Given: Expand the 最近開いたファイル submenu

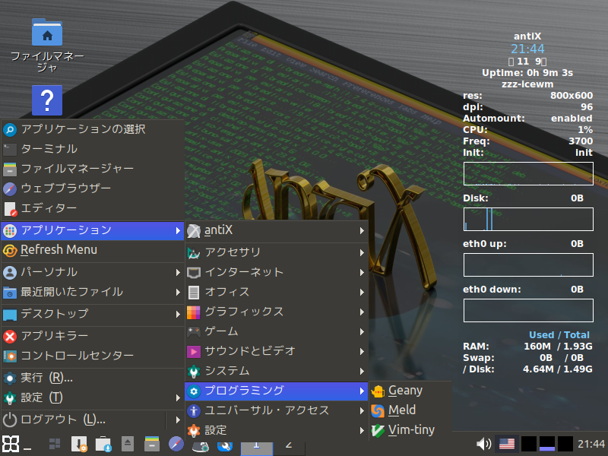Looking at the screenshot, I should [92, 292].
